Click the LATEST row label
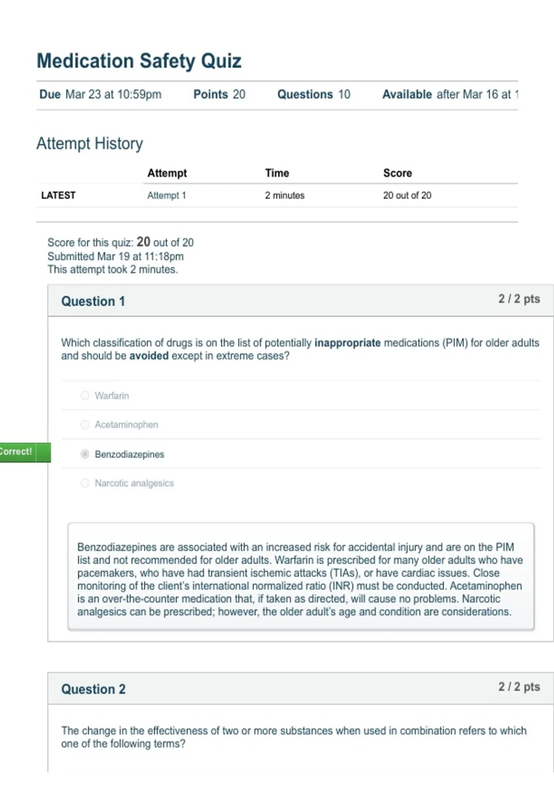This screenshot has width=554, height=786. coord(58,195)
